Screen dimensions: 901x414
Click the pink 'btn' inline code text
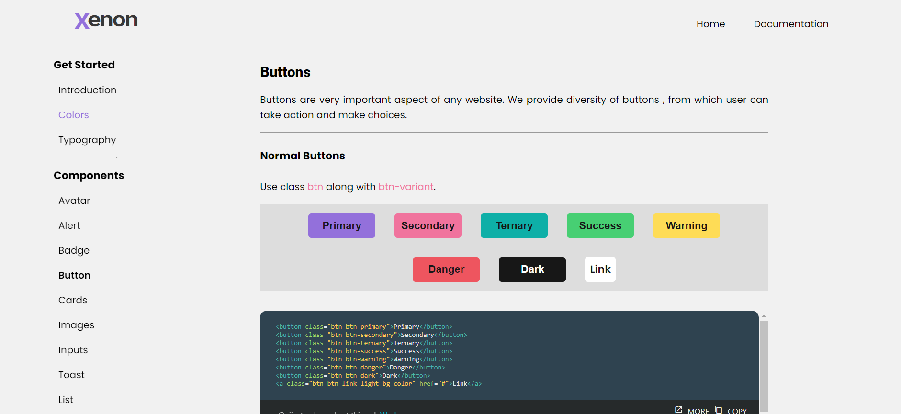click(x=315, y=187)
